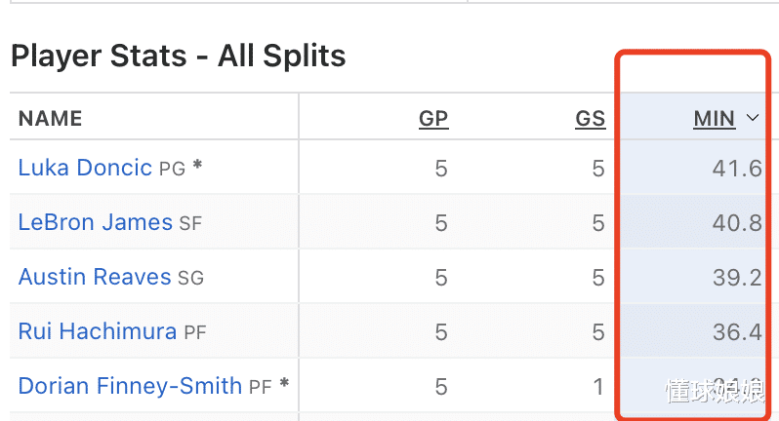Viewport: 779px width, 421px height.
Task: Click the asterisk next to Luka Doncic
Action: (197, 165)
